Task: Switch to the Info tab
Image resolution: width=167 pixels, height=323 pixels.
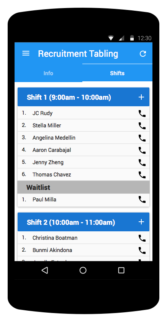Action: tap(48, 73)
